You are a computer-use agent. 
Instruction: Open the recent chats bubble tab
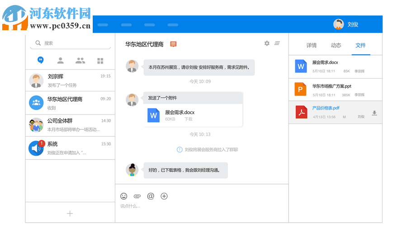tap(41, 60)
